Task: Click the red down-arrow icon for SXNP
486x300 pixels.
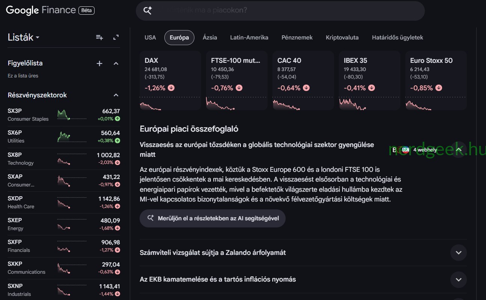Action: pyautogui.click(x=117, y=294)
